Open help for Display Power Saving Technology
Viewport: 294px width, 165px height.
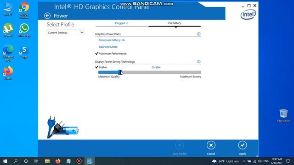[x=198, y=61]
